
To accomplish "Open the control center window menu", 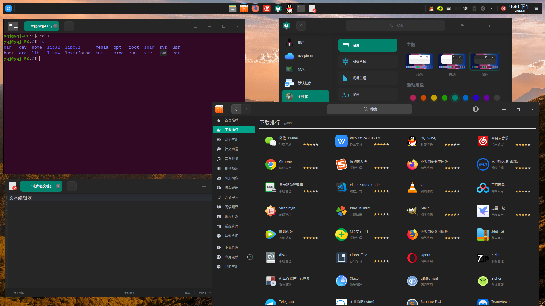I will click(x=462, y=26).
